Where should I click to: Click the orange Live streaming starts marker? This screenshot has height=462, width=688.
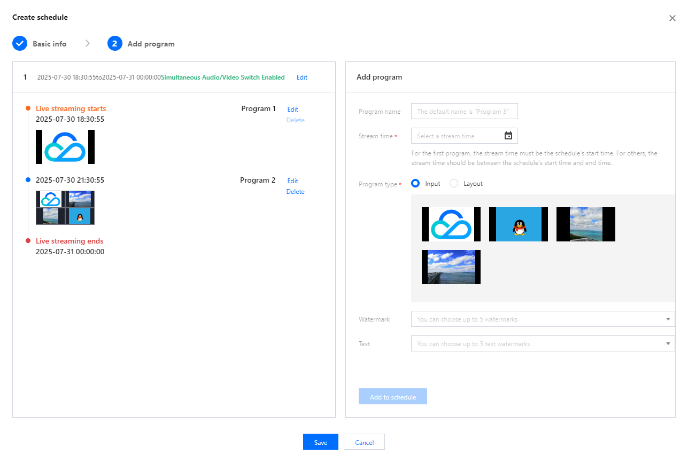click(28, 108)
